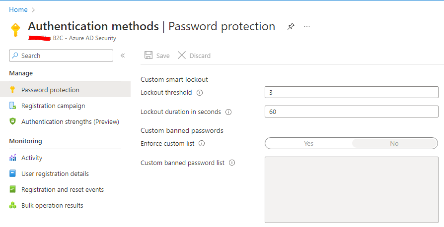Click the Discard X icon
This screenshot has height=227, width=444.
tap(182, 56)
